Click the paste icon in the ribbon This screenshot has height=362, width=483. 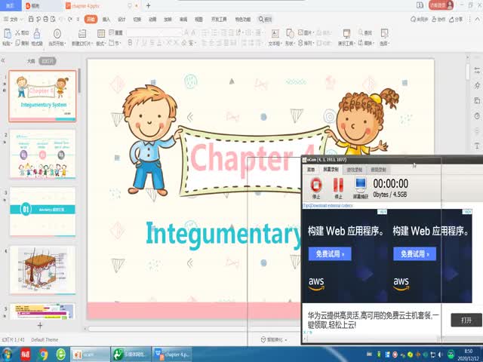(x=7, y=34)
